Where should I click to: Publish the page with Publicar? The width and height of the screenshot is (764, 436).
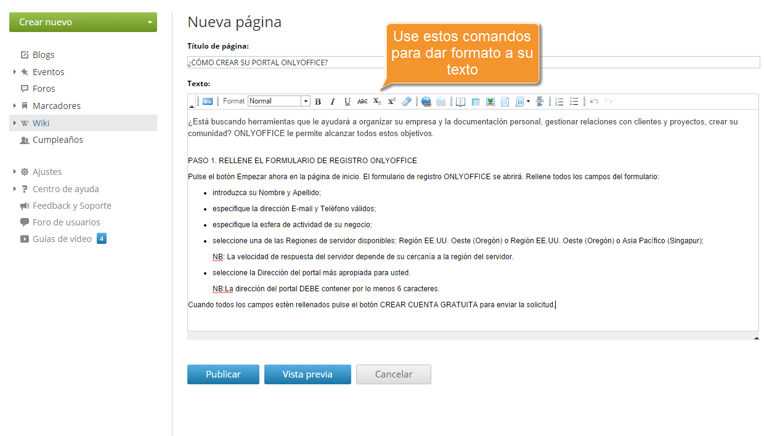(x=223, y=374)
